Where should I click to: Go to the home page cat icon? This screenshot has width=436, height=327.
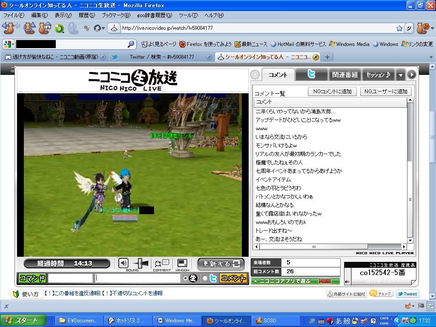[45, 28]
